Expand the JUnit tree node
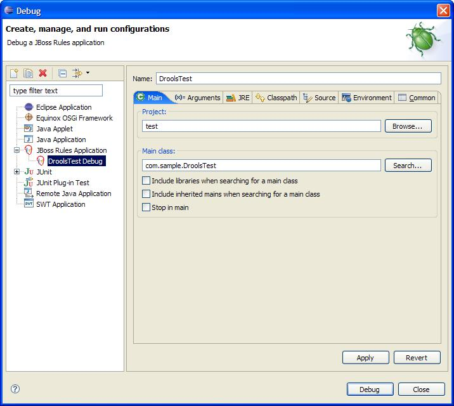 pos(17,172)
